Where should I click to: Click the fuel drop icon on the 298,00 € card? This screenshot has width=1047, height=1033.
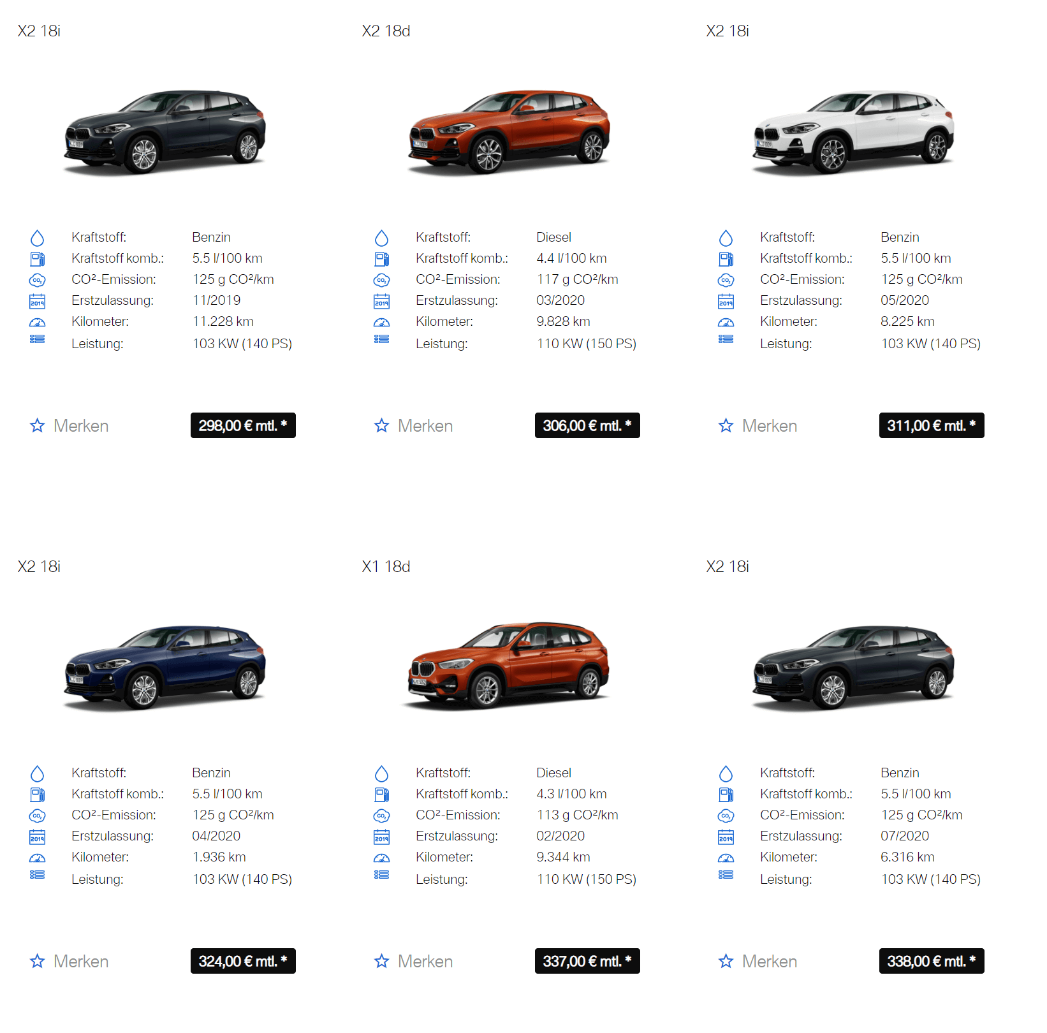click(x=38, y=238)
